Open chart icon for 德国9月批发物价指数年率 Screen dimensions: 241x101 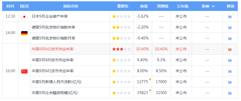click(230, 27)
